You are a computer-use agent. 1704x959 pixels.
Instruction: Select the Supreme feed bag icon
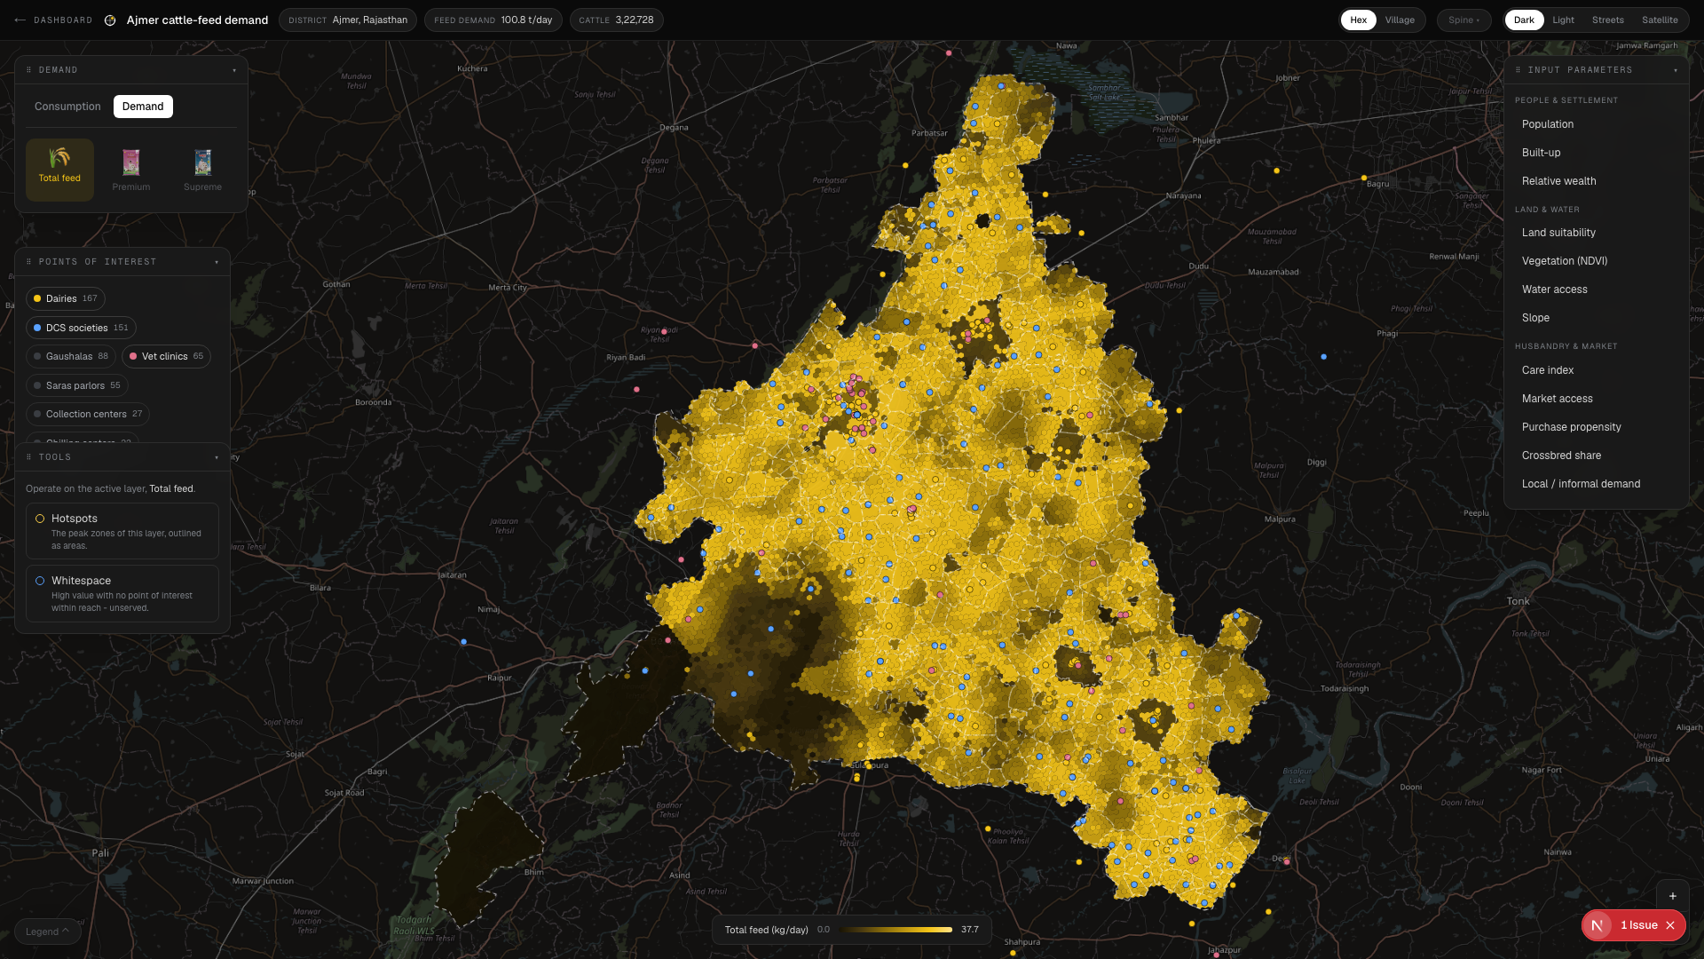[x=203, y=162]
